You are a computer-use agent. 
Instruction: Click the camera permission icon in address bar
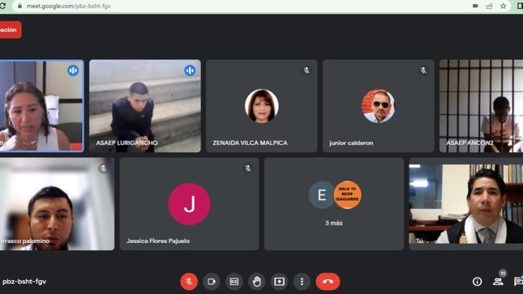click(475, 6)
